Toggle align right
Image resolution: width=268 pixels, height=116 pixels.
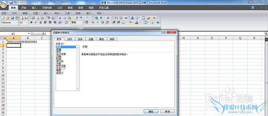click(x=55, y=22)
